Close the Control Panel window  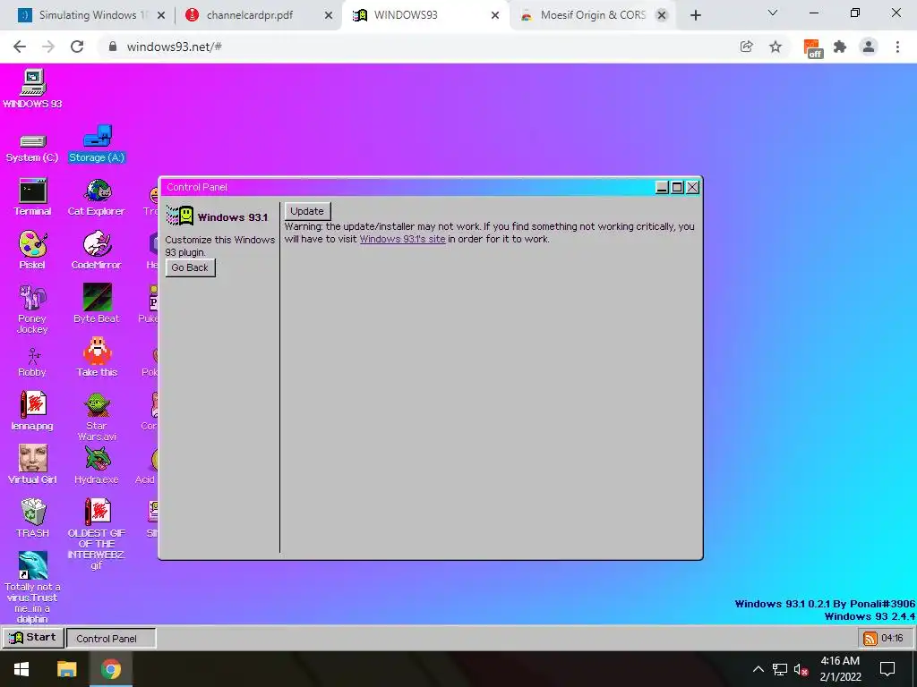pos(692,187)
